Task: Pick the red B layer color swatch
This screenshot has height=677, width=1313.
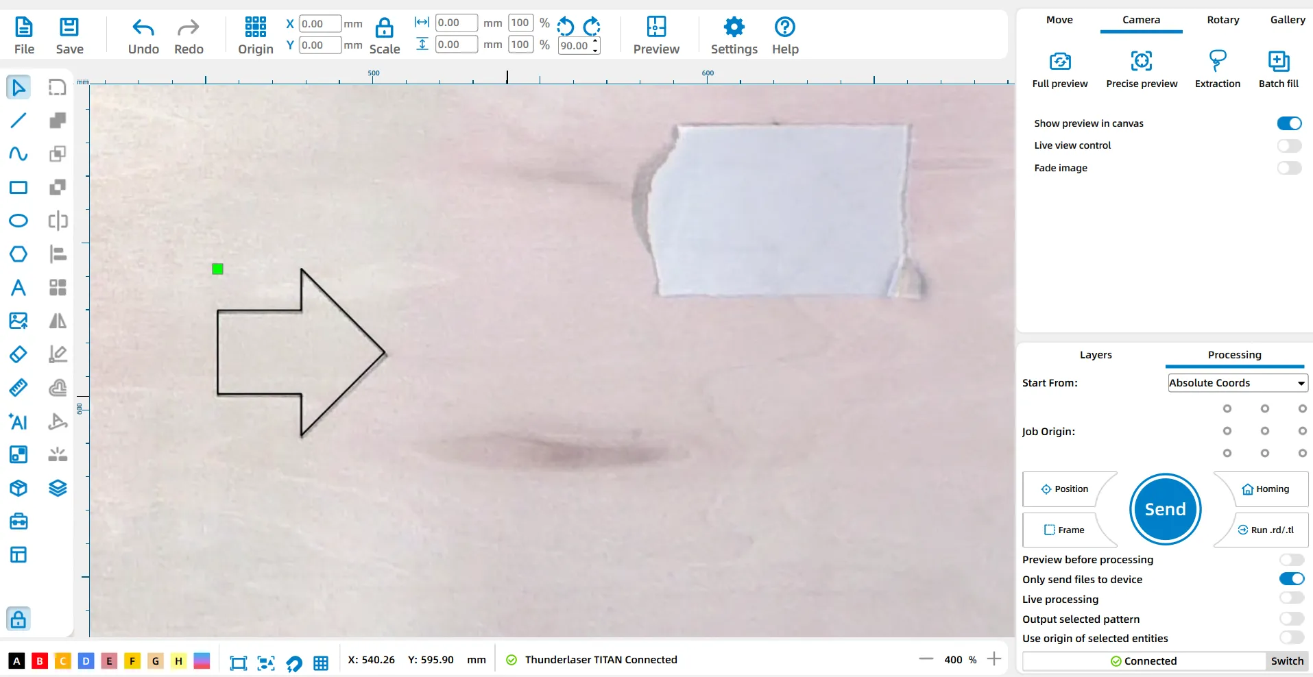Action: click(x=40, y=661)
